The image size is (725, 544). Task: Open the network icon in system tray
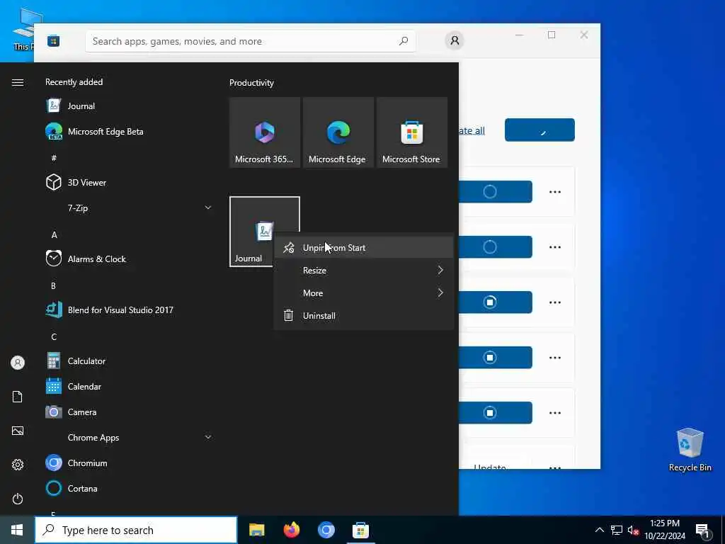[617, 530]
